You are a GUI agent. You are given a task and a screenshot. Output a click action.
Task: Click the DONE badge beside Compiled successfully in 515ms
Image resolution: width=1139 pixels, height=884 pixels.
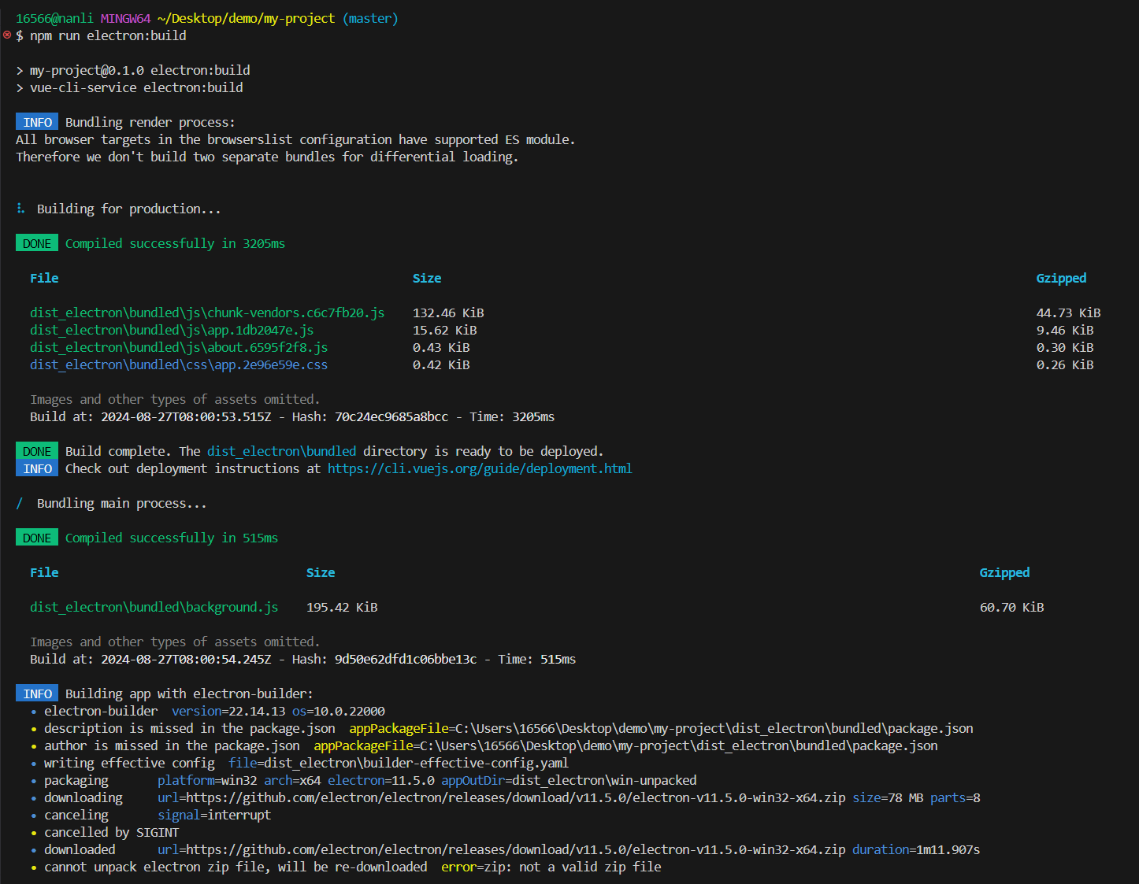point(37,538)
